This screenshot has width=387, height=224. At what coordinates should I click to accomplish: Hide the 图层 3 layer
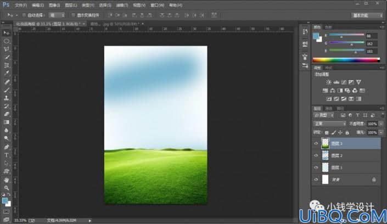click(x=316, y=143)
